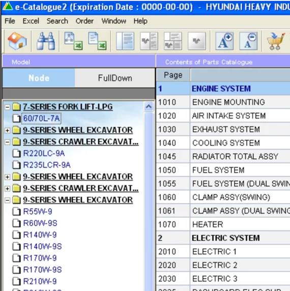Open the shopping cart order icon

pyautogui.click(x=276, y=41)
